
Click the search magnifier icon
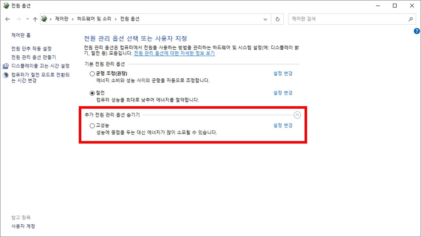tap(411, 19)
